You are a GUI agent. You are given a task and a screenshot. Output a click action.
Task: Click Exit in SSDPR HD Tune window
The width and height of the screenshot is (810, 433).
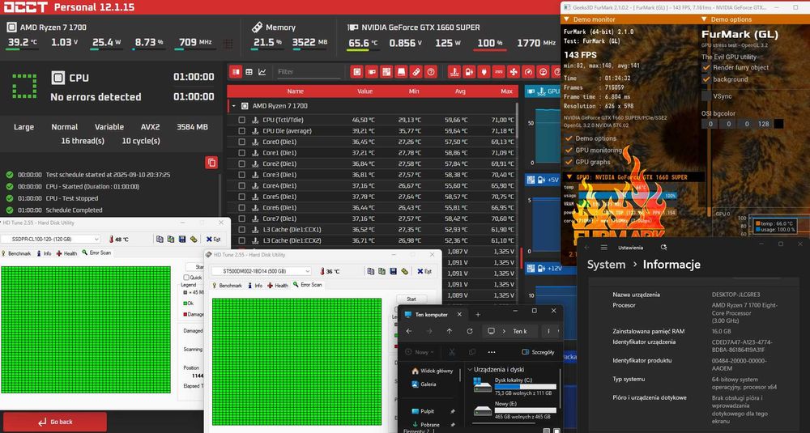[x=213, y=240]
